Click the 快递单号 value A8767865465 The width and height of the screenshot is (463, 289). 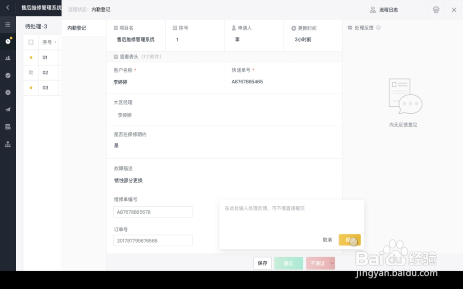coord(247,82)
